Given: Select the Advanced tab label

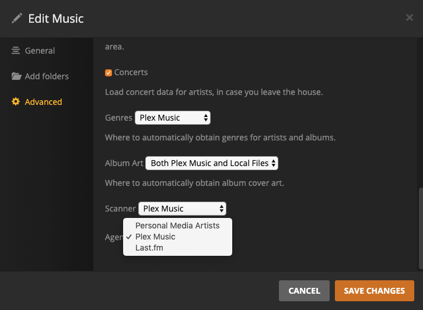Looking at the screenshot, I should click(x=43, y=102).
